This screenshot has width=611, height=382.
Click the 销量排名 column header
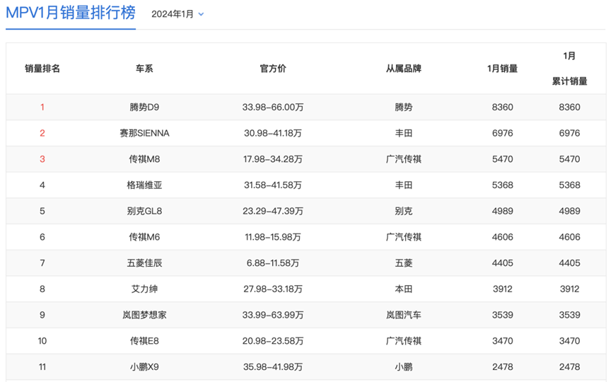tap(42, 69)
